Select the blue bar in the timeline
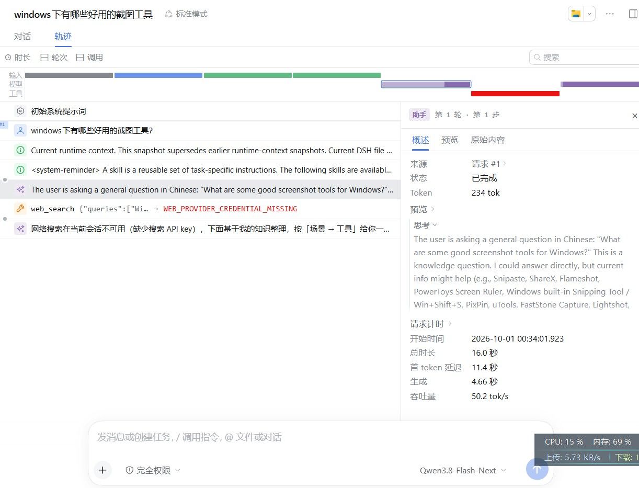 [158, 75]
